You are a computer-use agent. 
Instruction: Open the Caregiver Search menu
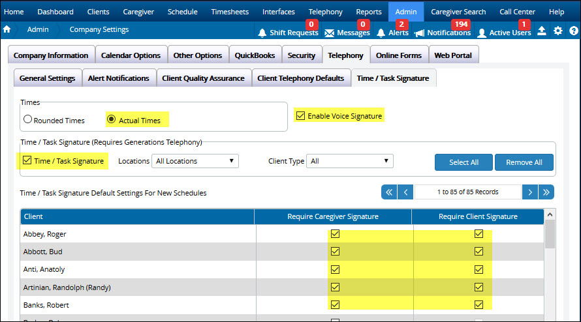tap(458, 12)
